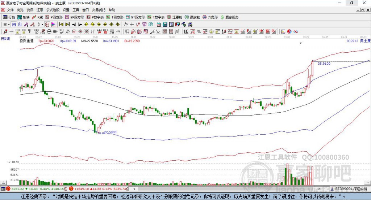Viewport: 371px width, 200px height.
Task: Open the colored grid table icon
Action: pos(283,31)
